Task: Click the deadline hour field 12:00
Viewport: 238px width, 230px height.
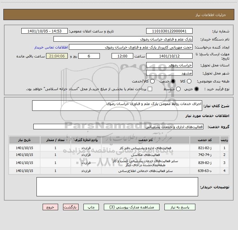Action: pyautogui.click(x=122, y=56)
